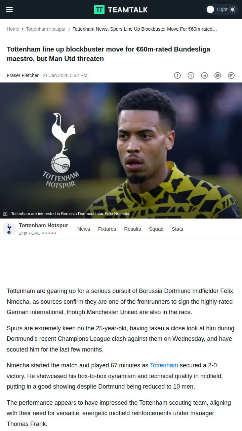
Task: Open the News tab
Action: click(x=84, y=229)
